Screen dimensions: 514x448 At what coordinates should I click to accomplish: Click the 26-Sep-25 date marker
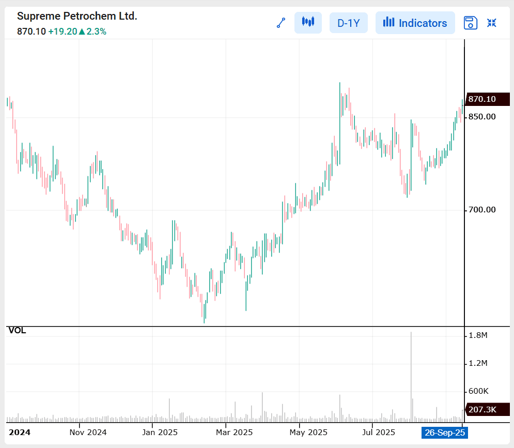pyautogui.click(x=445, y=432)
